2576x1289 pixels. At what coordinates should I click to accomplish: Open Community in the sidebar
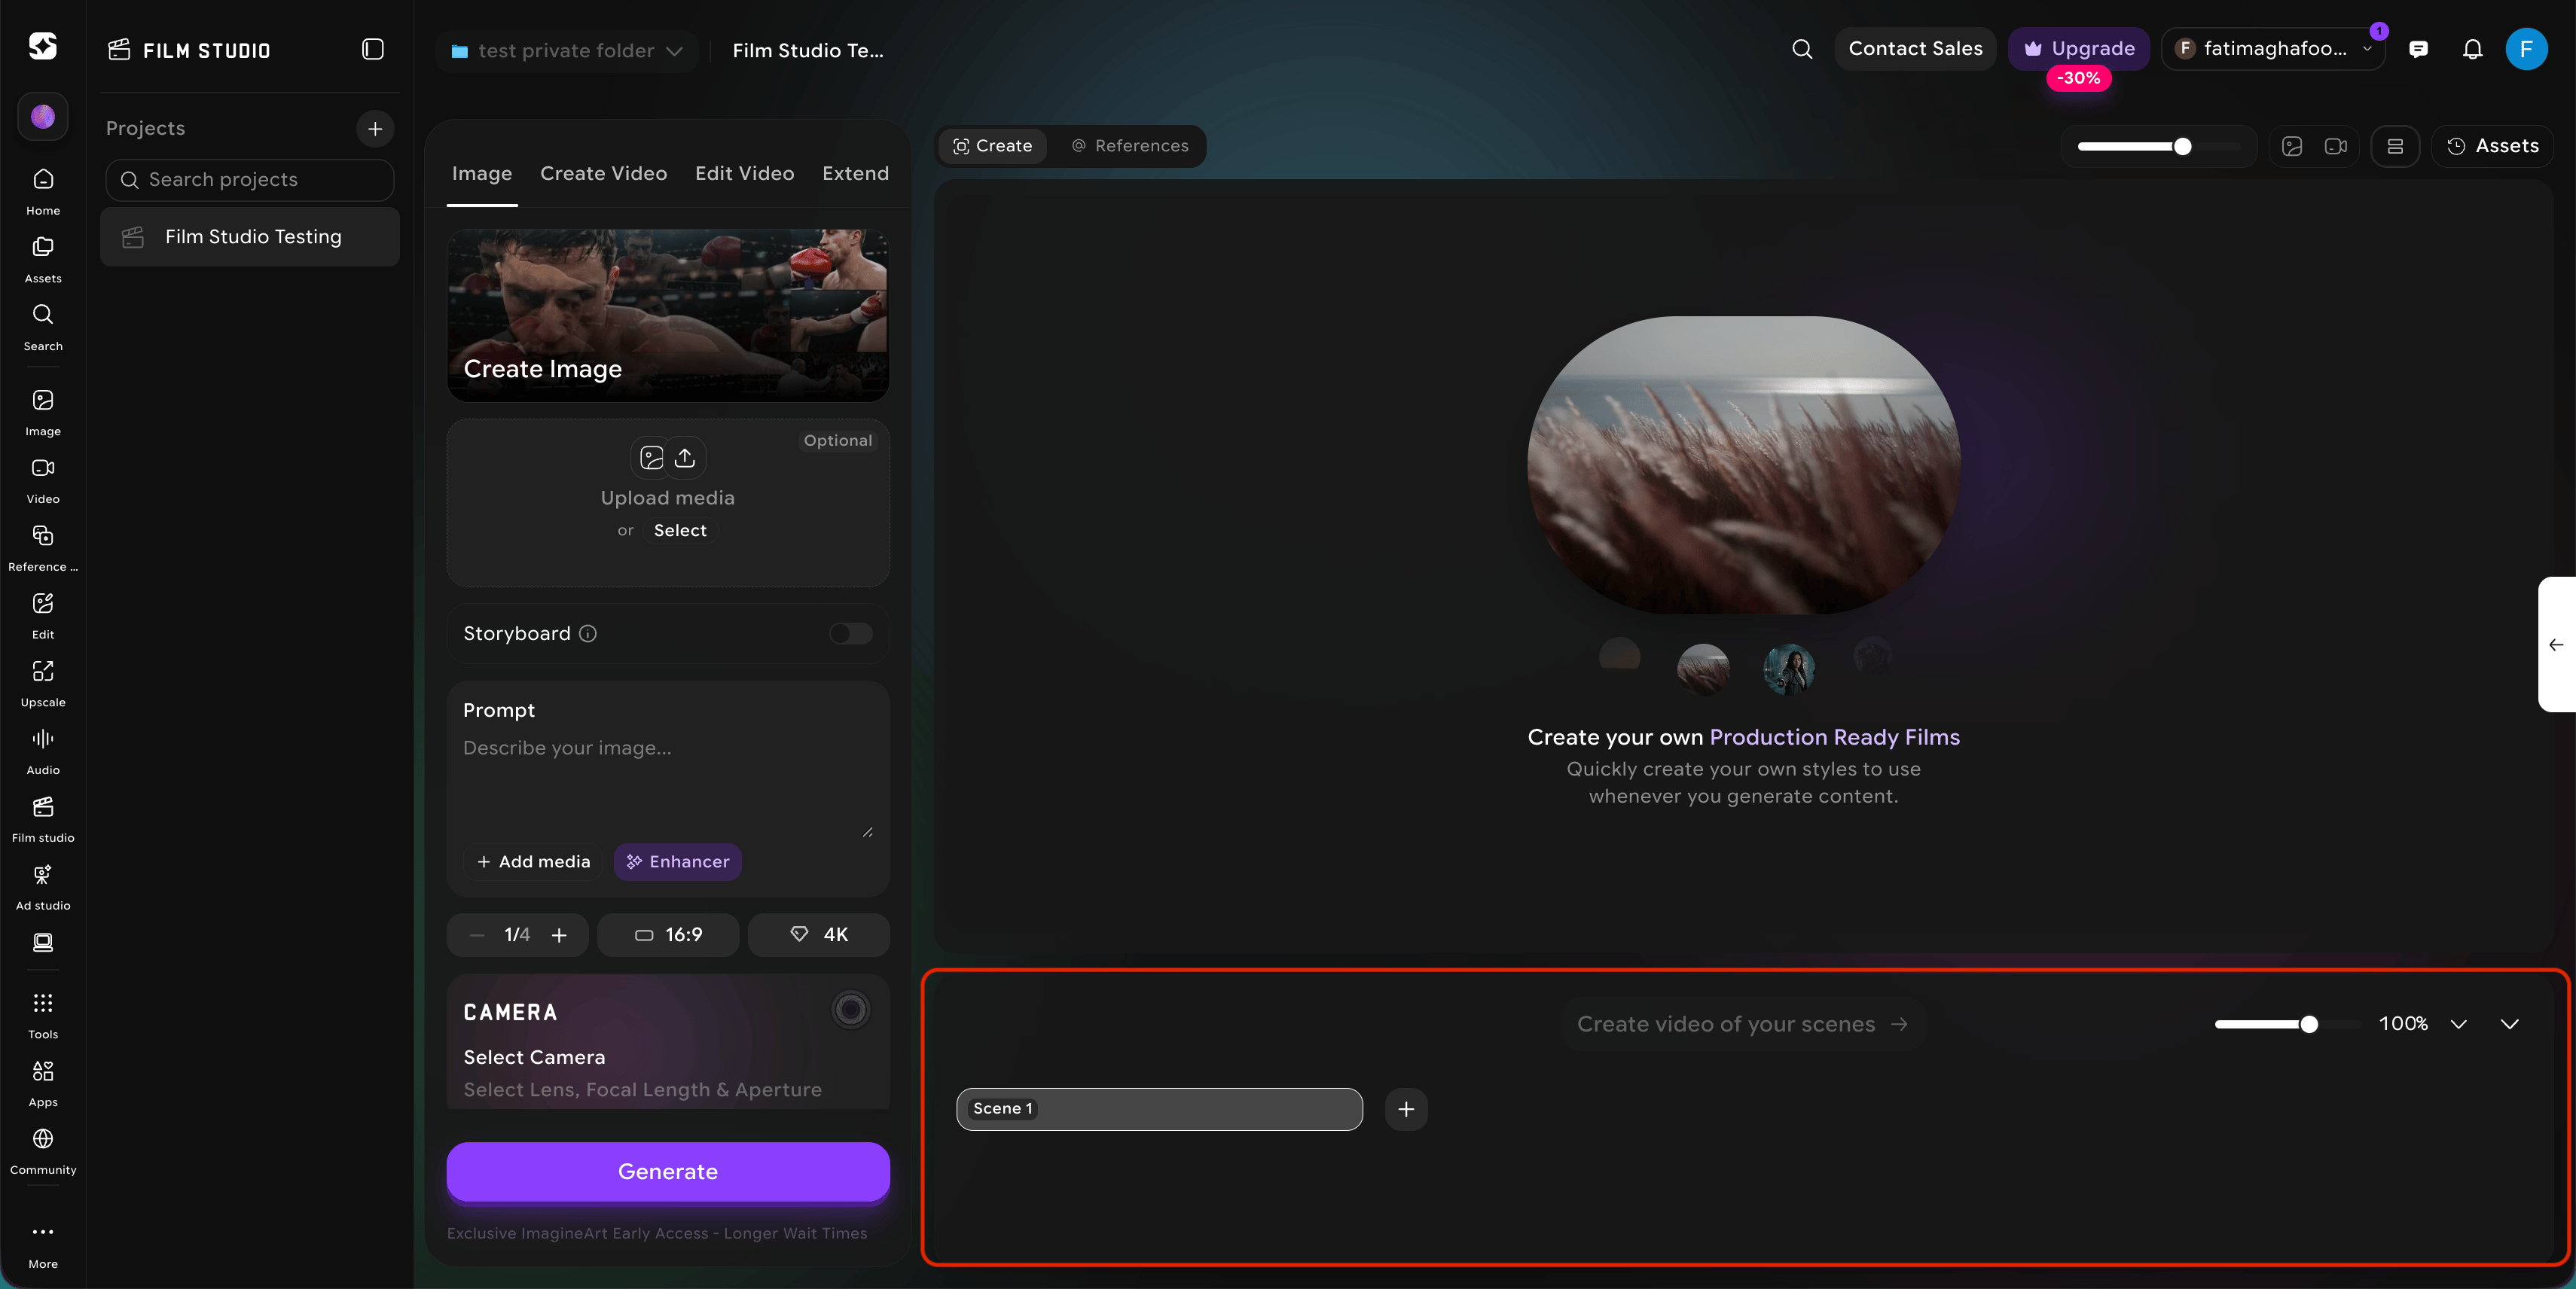[x=43, y=1151]
